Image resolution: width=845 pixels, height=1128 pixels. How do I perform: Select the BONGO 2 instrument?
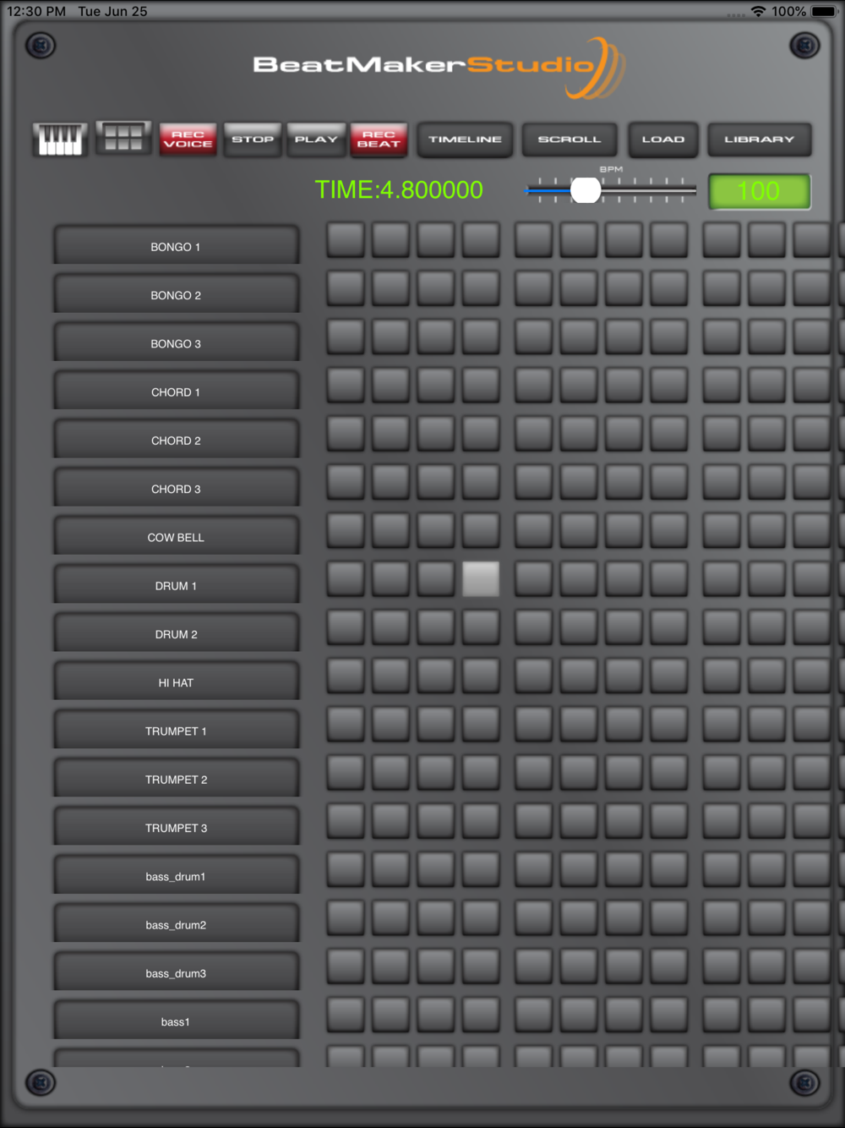(176, 294)
